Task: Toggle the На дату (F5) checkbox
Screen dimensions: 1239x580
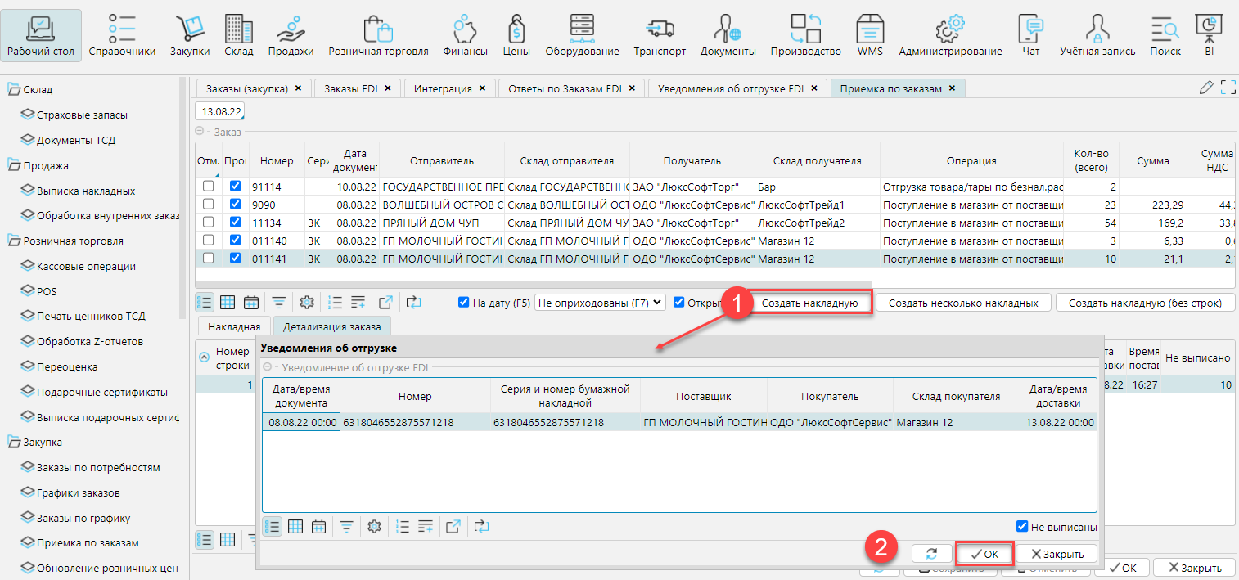Action: click(464, 303)
